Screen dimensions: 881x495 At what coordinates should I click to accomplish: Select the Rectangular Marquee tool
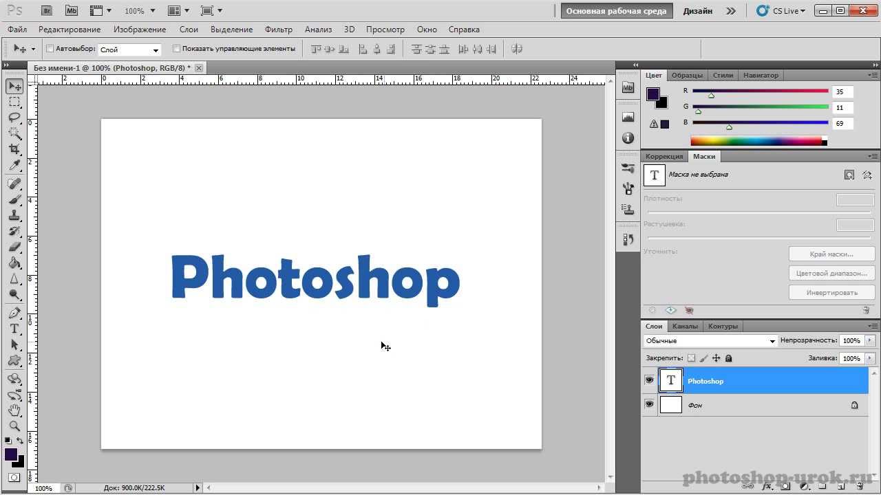(x=14, y=102)
